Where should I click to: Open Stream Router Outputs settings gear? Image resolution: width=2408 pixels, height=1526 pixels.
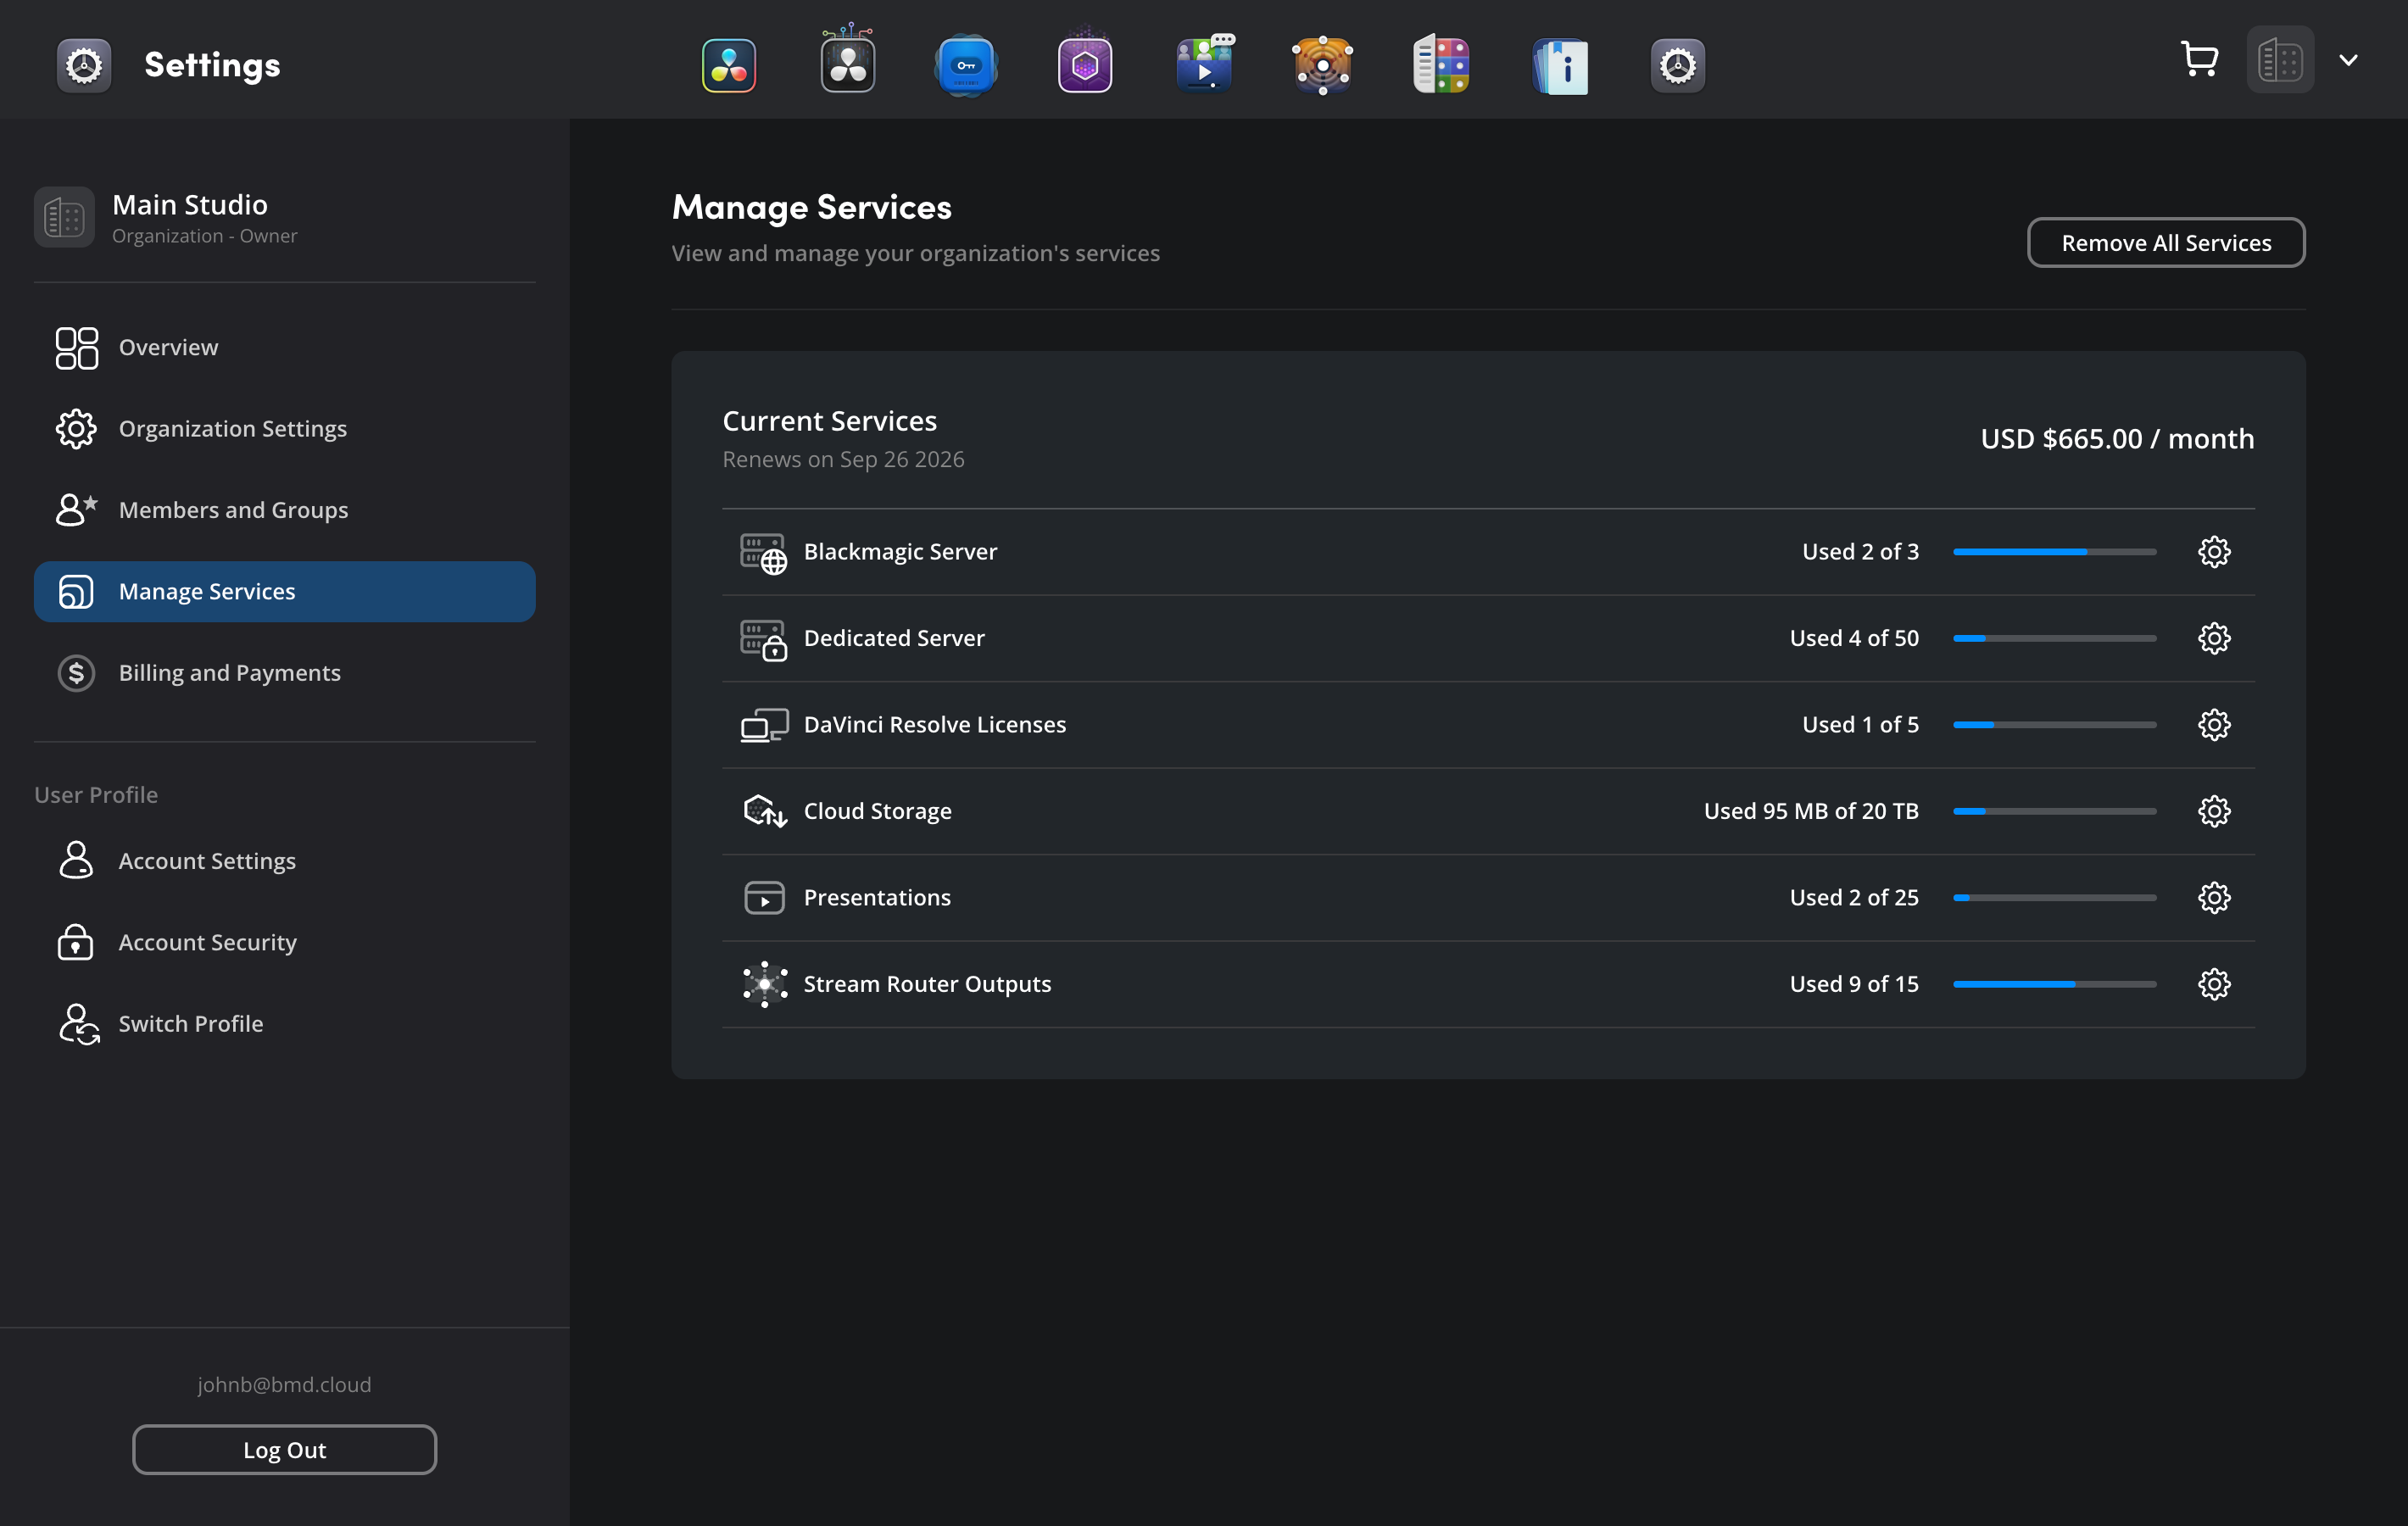(2214, 984)
